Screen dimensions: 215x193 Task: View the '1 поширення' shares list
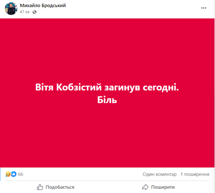tap(195, 174)
